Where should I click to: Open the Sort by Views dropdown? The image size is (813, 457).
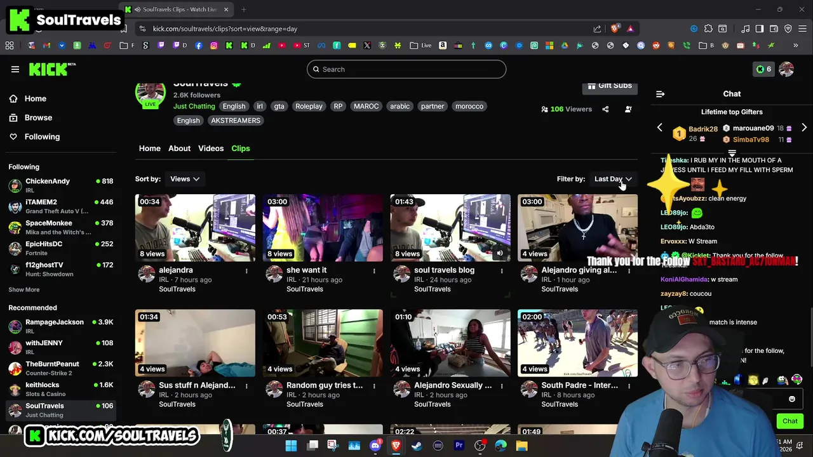pos(185,179)
